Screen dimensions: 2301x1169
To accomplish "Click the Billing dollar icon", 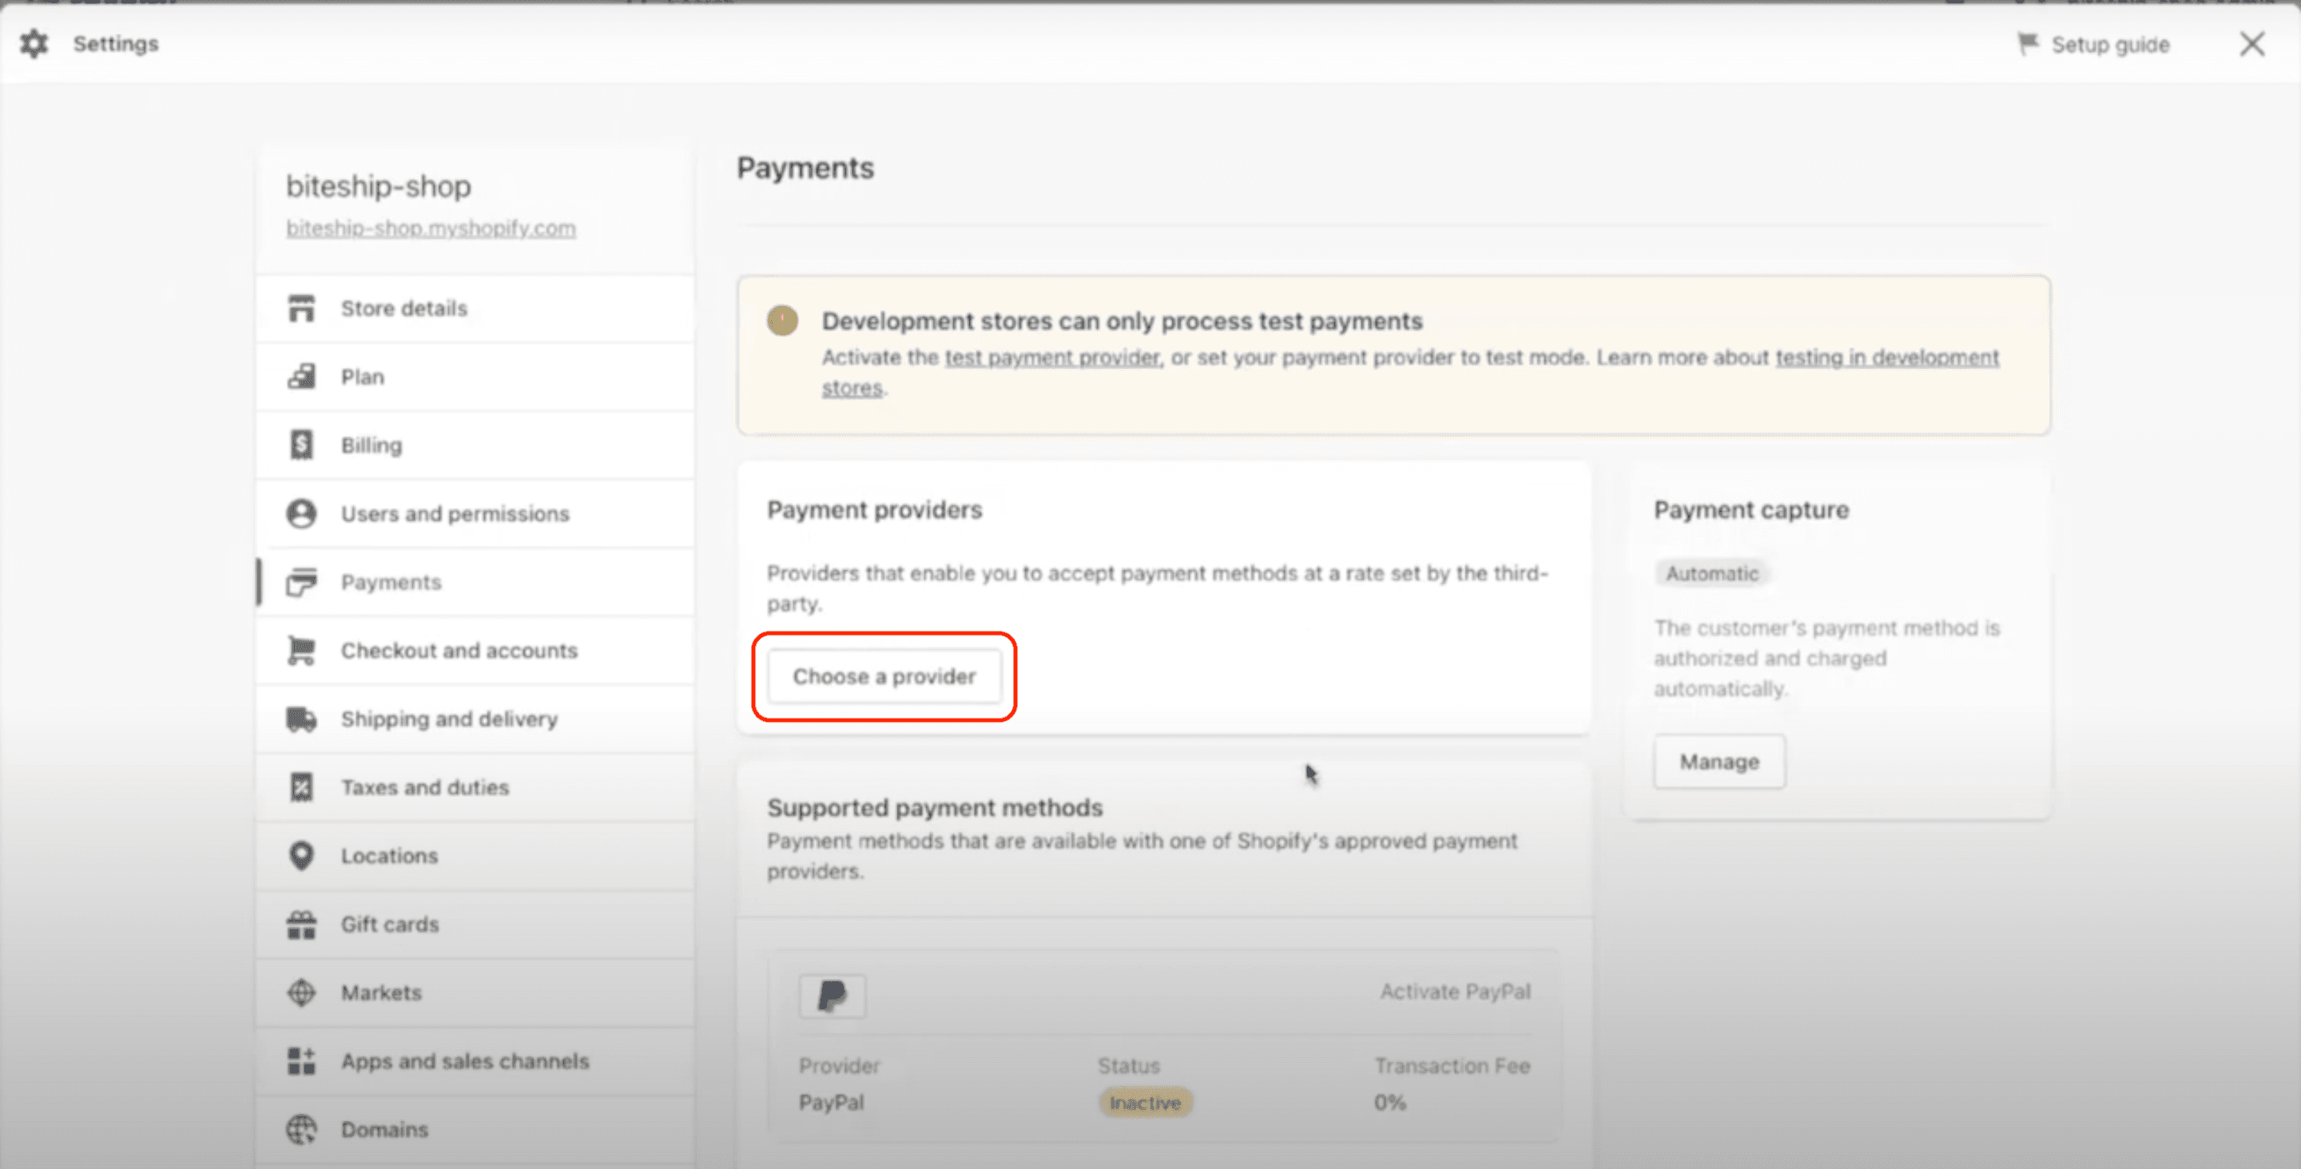I will tap(301, 445).
